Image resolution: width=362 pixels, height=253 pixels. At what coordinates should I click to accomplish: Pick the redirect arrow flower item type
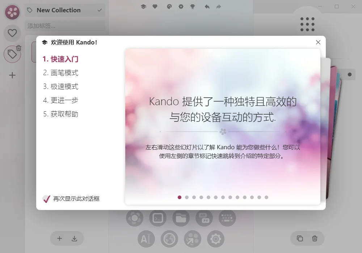tap(193, 239)
